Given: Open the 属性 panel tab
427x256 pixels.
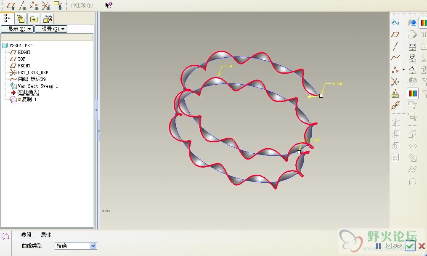Looking at the screenshot, I should point(46,235).
